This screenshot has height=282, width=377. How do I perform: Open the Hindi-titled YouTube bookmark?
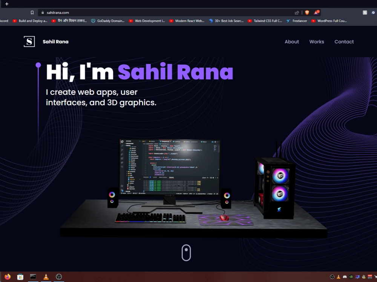(x=69, y=21)
